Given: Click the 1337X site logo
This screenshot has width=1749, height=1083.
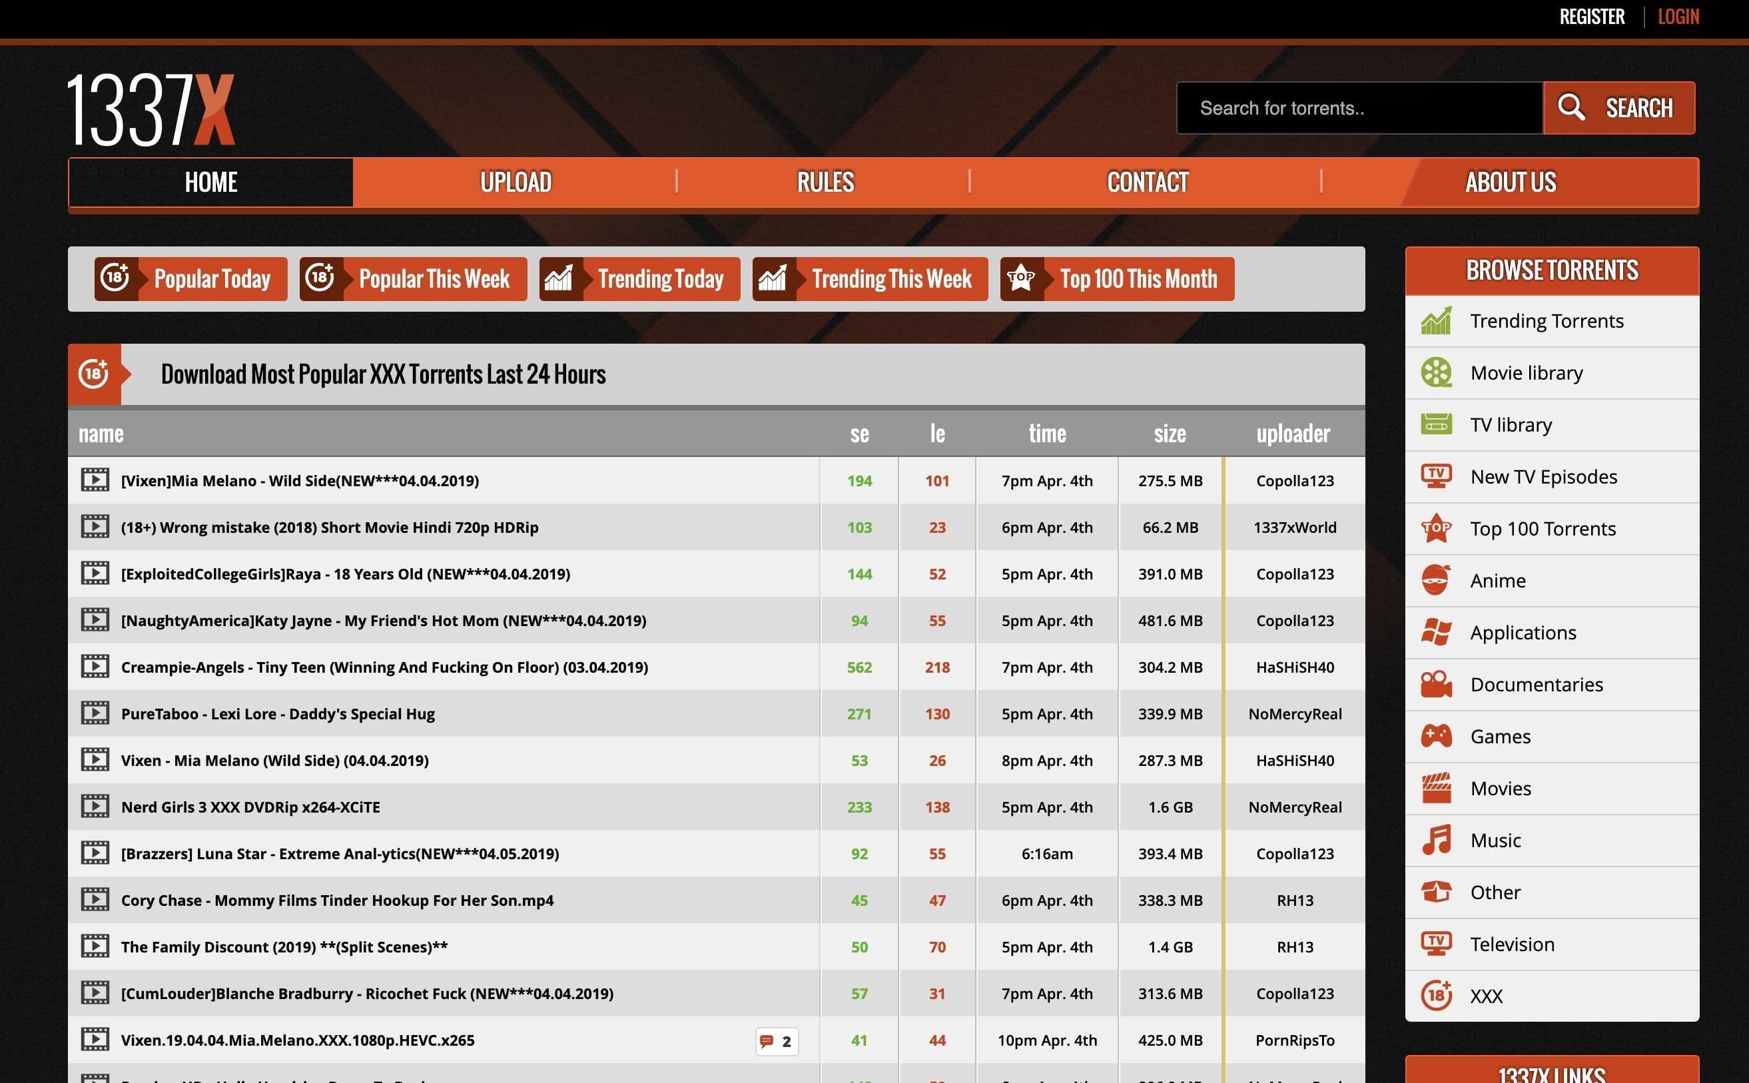Looking at the screenshot, I should tap(151, 110).
